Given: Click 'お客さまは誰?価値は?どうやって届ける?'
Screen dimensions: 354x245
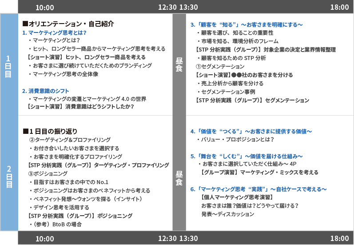Looking at the screenshot, I should pyautogui.click(x=250, y=206).
